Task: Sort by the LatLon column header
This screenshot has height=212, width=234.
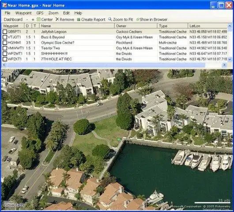Action: [208, 26]
